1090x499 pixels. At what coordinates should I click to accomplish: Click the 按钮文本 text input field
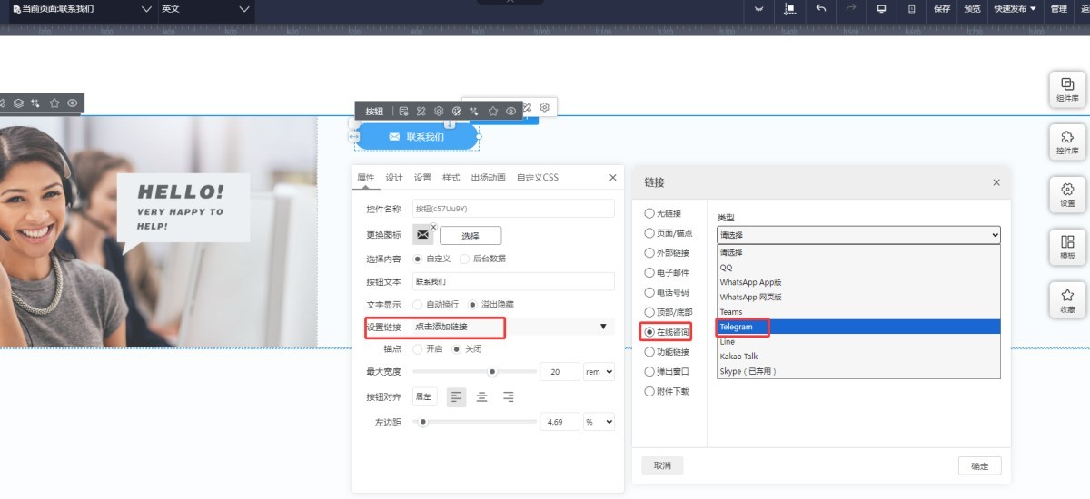coord(513,281)
